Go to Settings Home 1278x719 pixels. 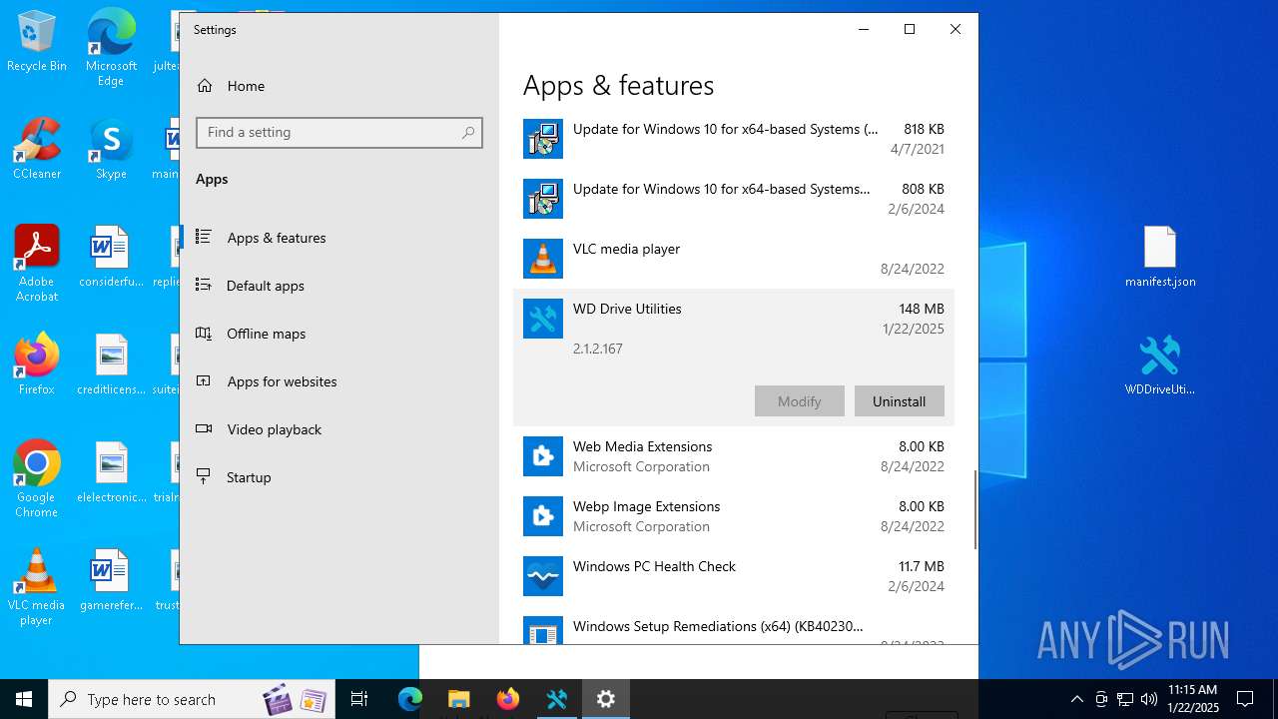click(339, 86)
